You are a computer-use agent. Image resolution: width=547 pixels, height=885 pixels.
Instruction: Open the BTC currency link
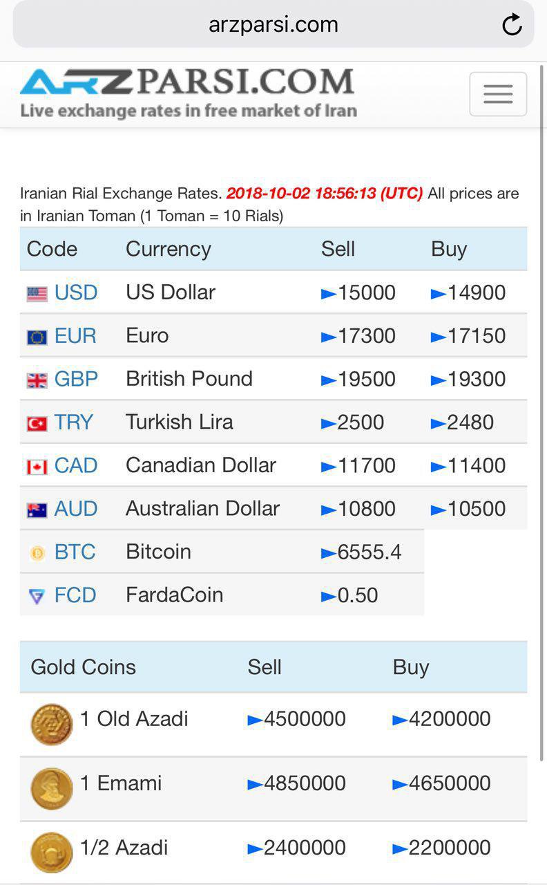coord(75,552)
